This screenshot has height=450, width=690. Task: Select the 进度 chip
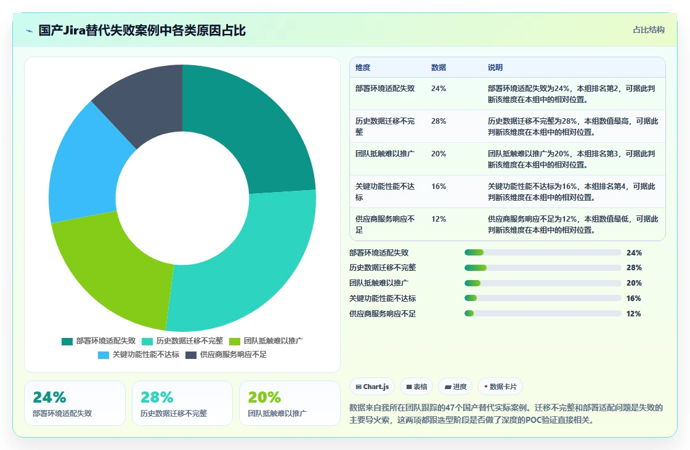click(455, 387)
